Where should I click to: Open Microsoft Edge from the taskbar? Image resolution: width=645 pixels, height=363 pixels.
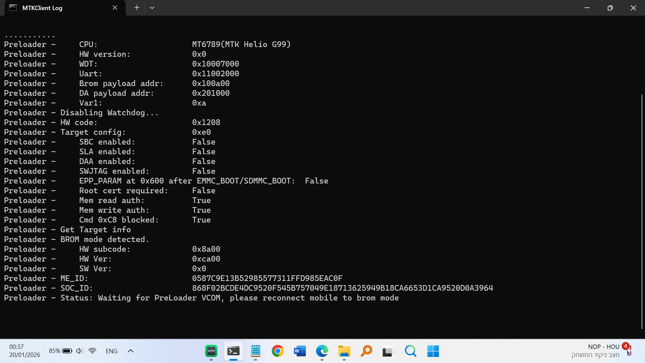322,351
